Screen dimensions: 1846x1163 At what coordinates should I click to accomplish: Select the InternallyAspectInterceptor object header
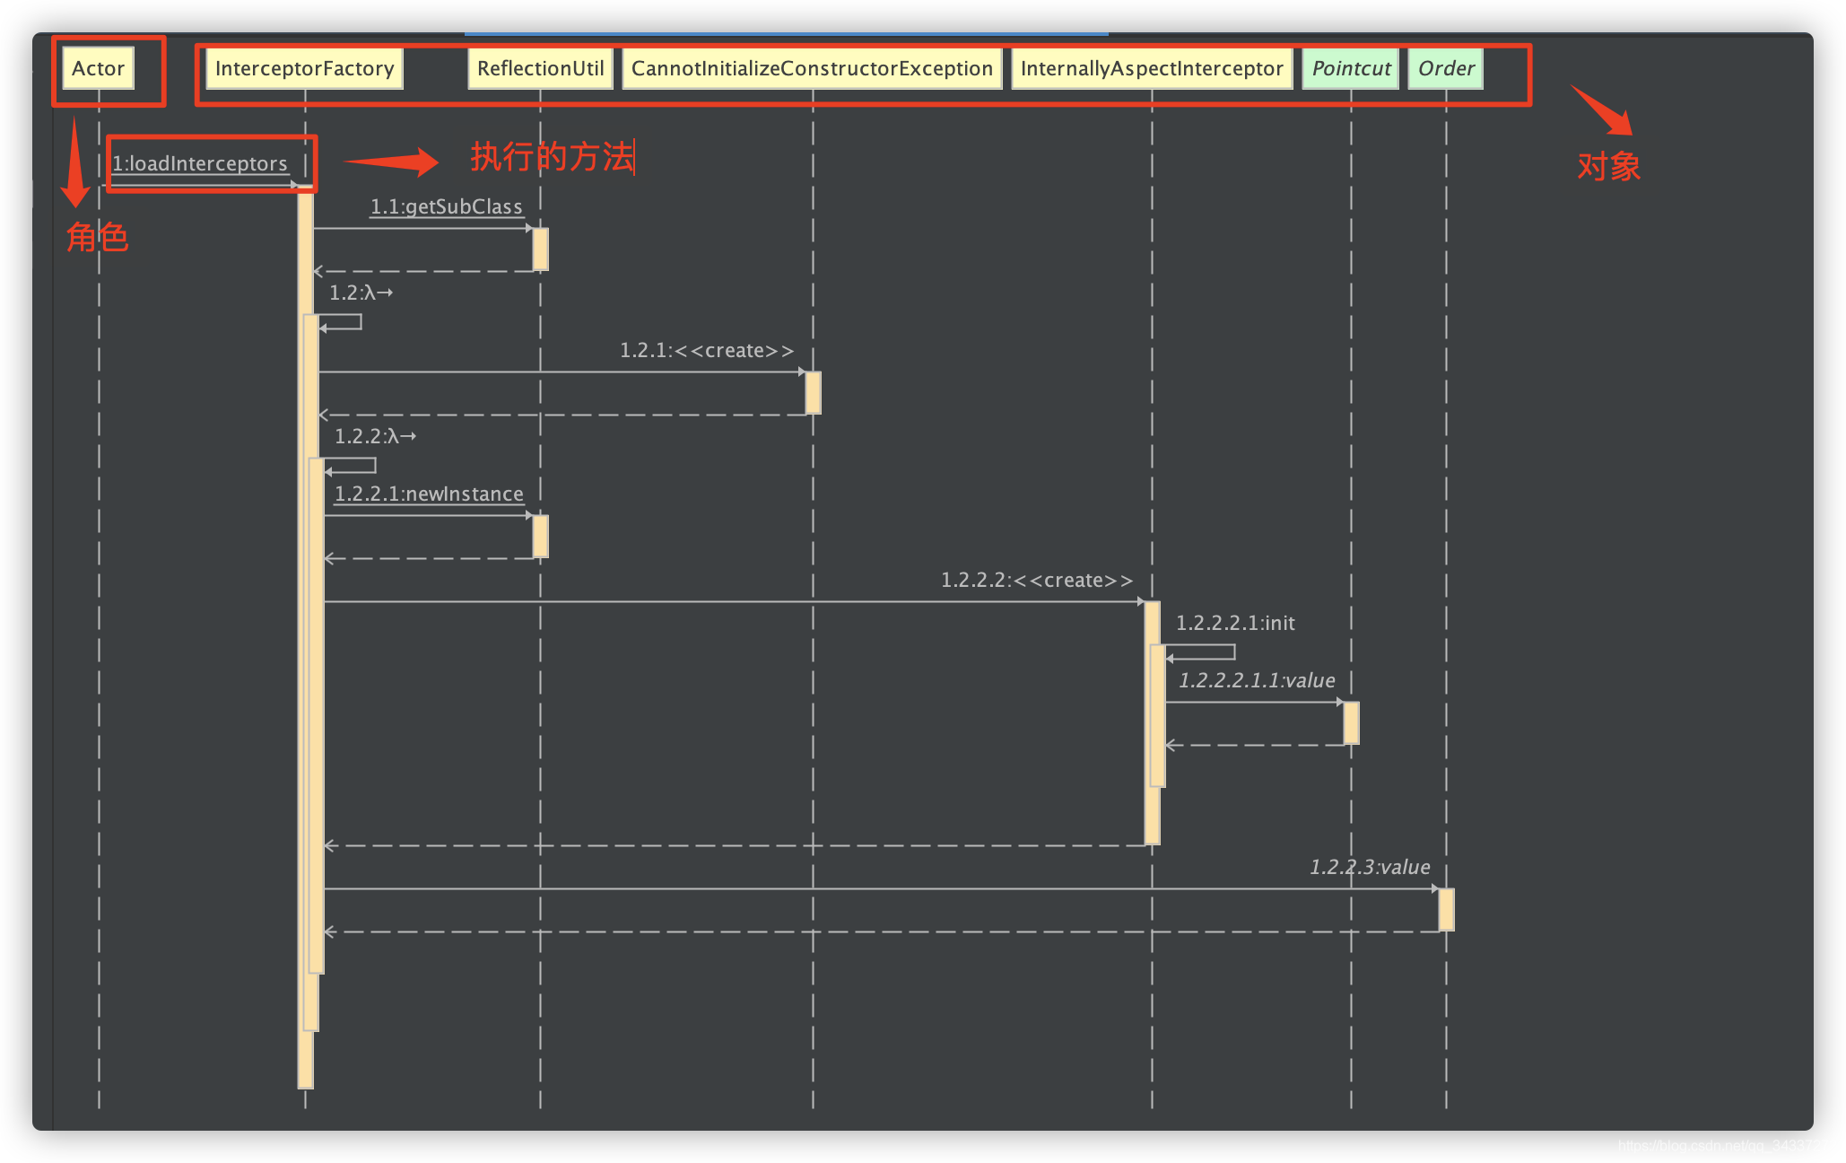(x=1151, y=68)
